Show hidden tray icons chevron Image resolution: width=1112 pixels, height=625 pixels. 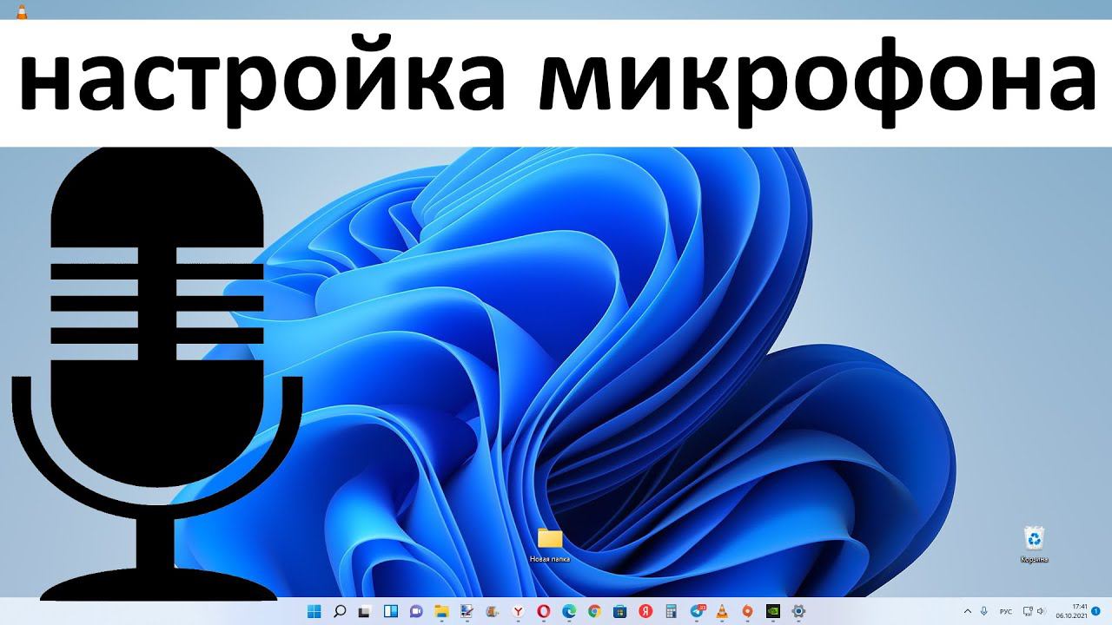click(x=969, y=611)
